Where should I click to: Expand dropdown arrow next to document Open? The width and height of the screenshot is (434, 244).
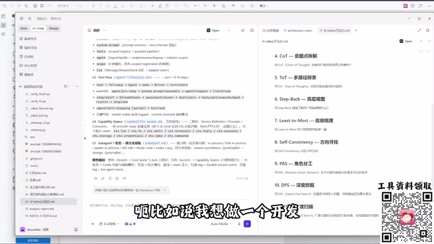421,41
